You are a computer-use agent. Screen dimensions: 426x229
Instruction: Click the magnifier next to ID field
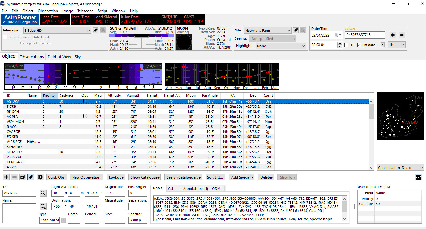[43, 193]
